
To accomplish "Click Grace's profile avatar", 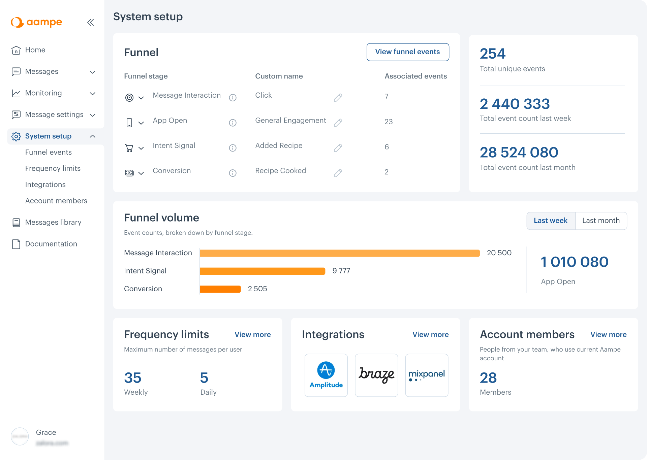I will pos(20,436).
